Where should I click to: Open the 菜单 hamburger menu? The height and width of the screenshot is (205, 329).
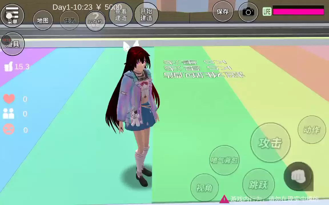12,15
